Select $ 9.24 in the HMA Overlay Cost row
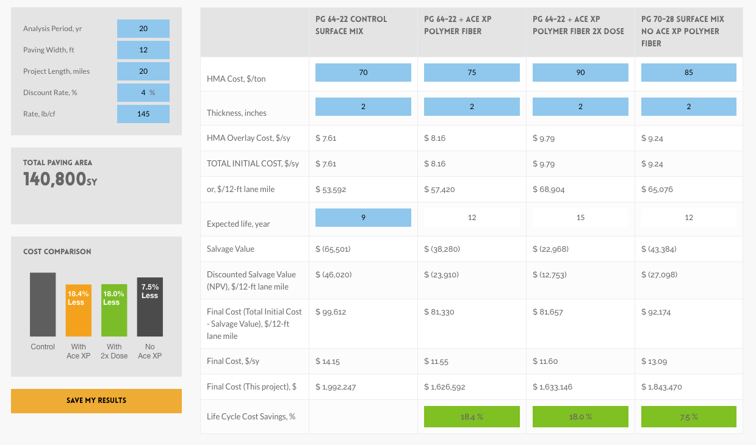 coord(652,138)
